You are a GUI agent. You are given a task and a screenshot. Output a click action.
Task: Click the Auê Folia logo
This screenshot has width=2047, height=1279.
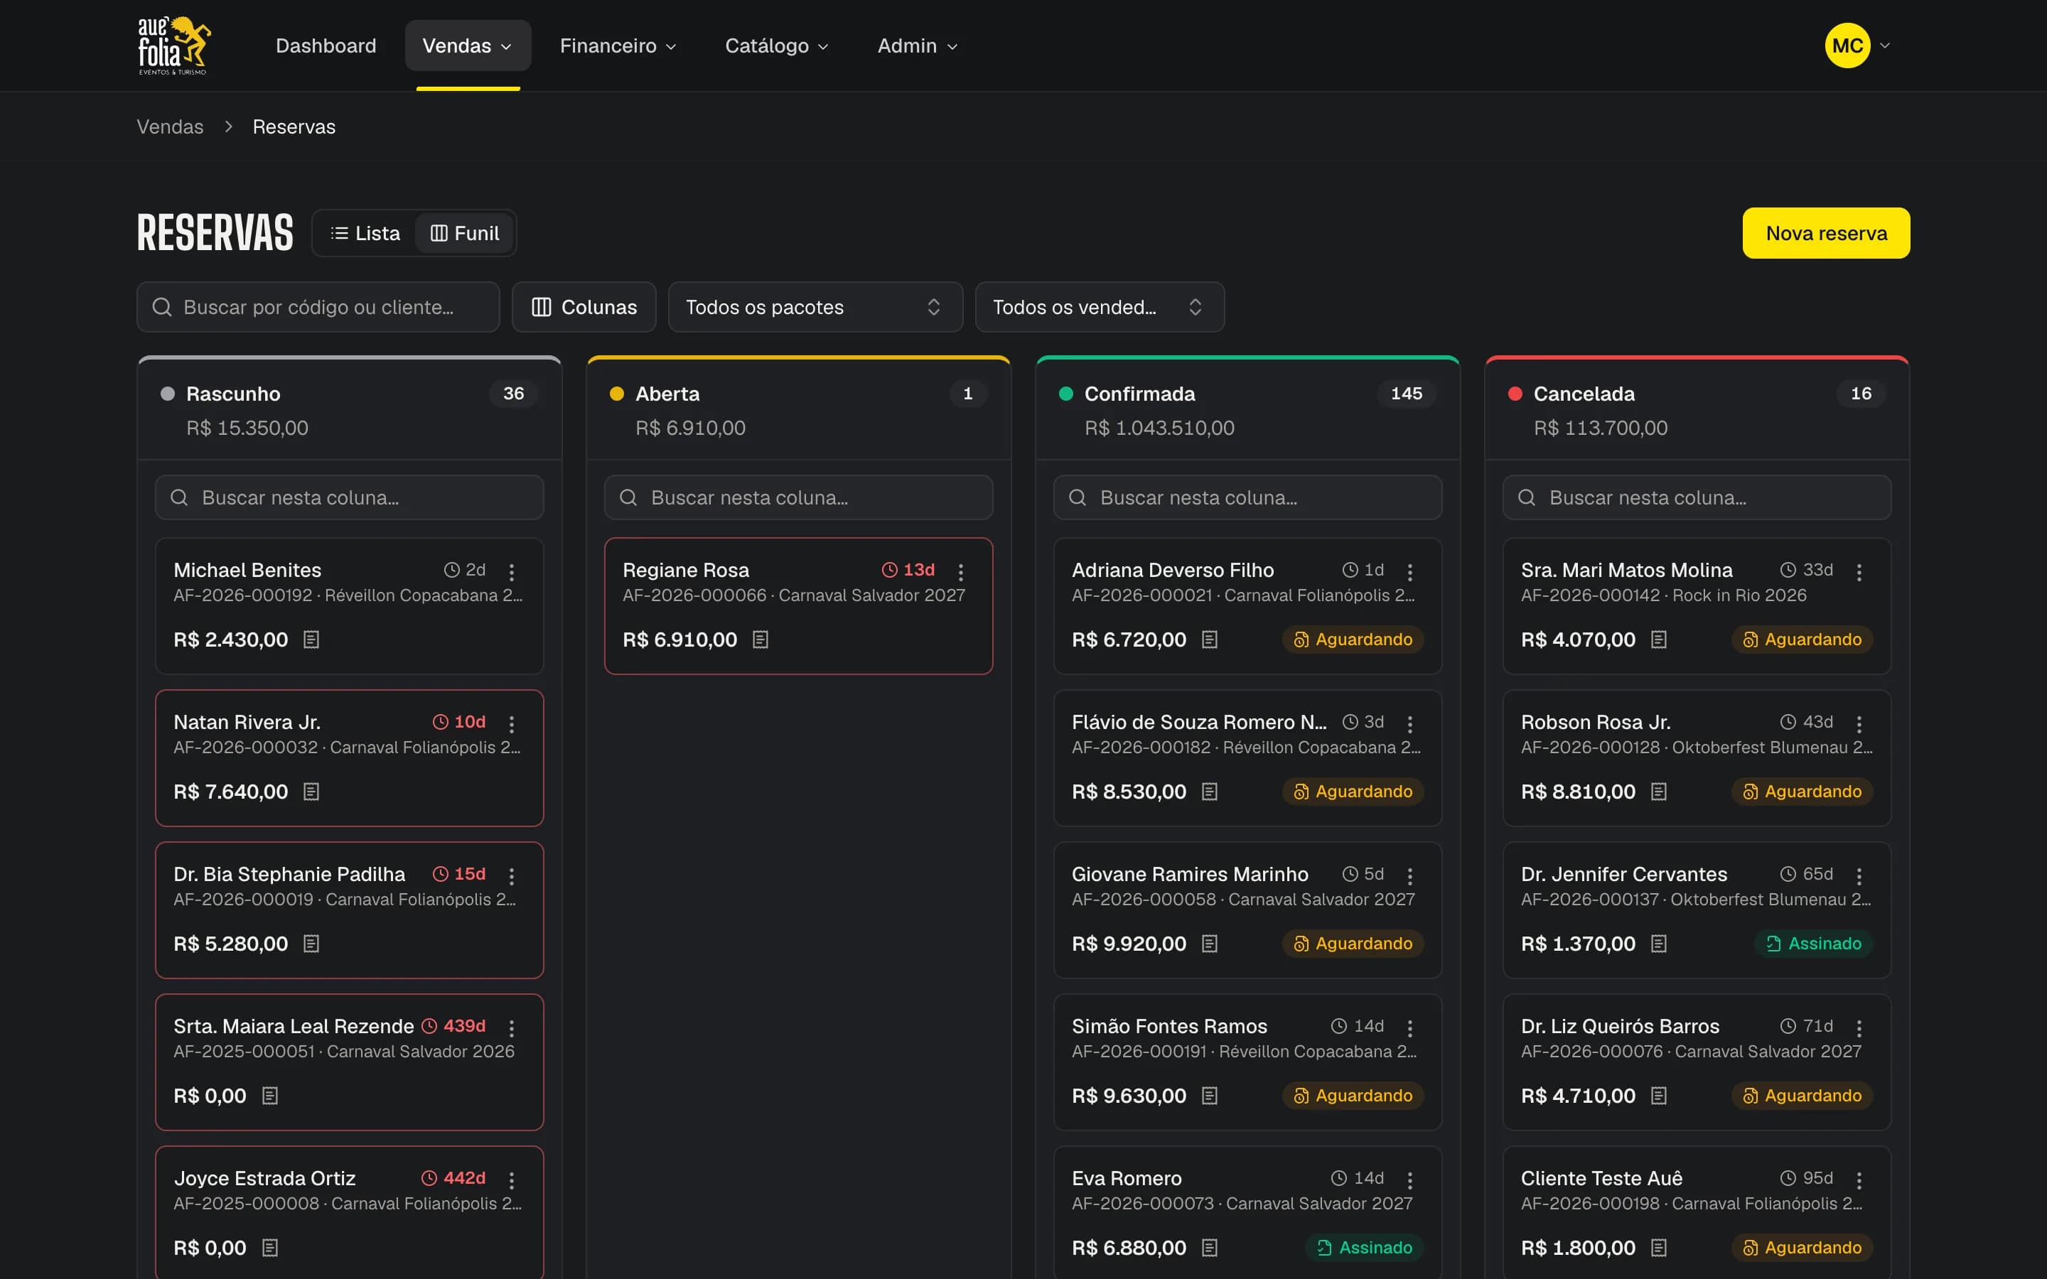pos(174,45)
